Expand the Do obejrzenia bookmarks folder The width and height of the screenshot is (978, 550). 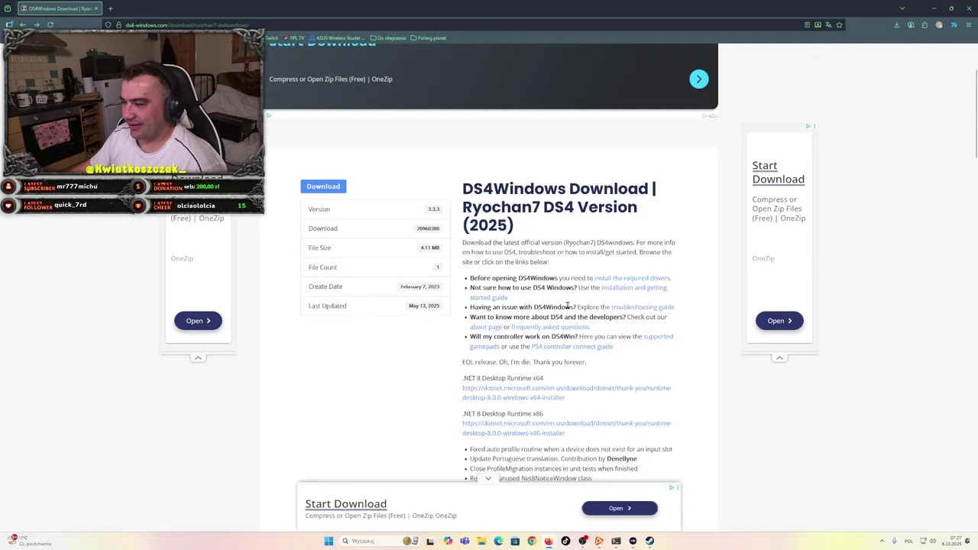388,38
